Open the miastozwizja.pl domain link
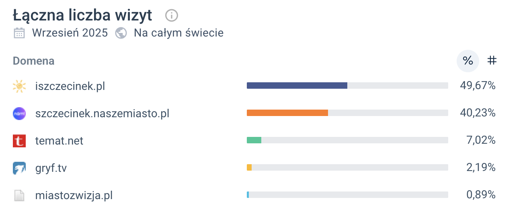Image resolution: width=527 pixels, height=222 pixels. pyautogui.click(x=74, y=196)
